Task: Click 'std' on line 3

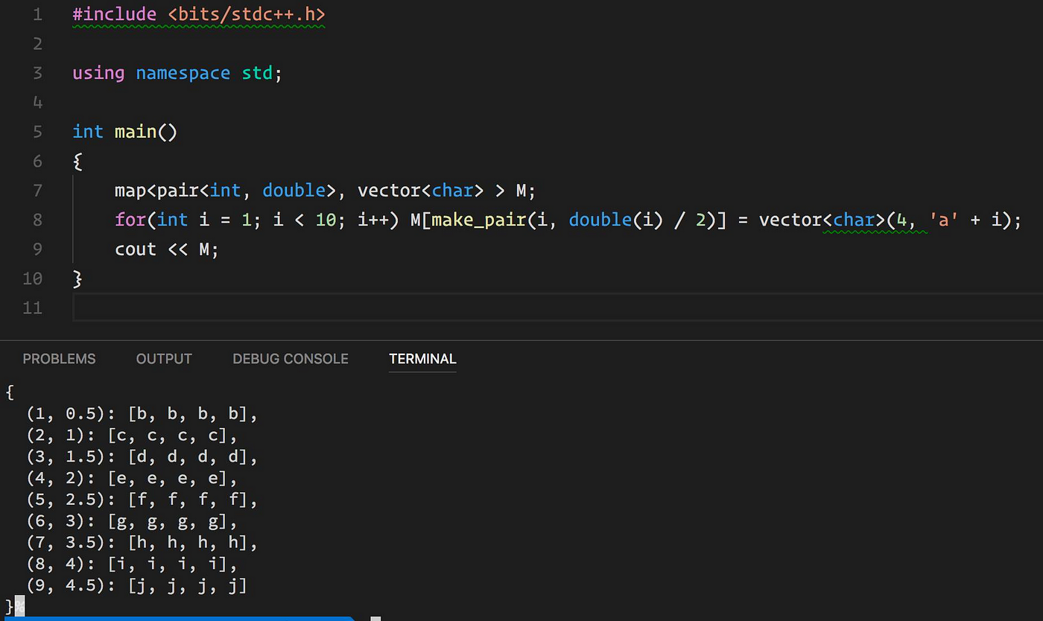Action: point(258,73)
